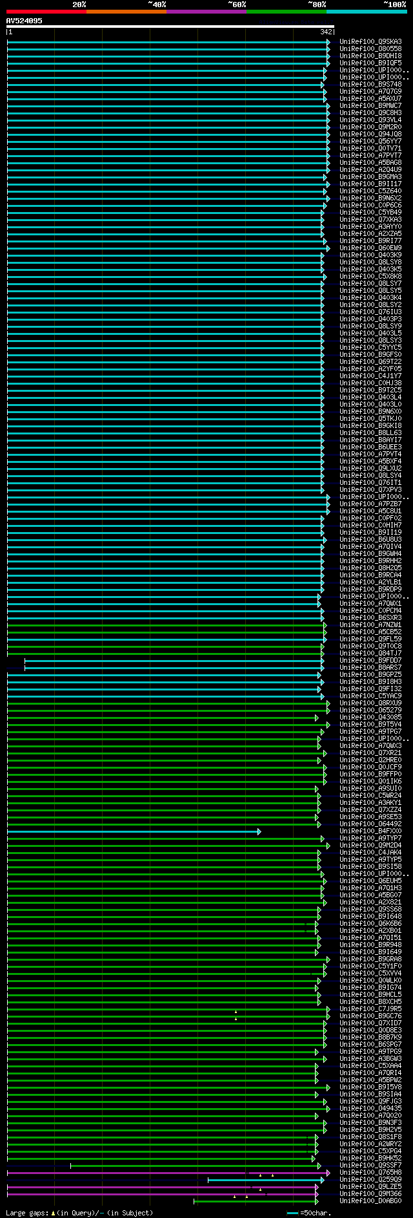
Task: Select hit label UniRef100_A7PZB7
Action: click(x=370, y=504)
